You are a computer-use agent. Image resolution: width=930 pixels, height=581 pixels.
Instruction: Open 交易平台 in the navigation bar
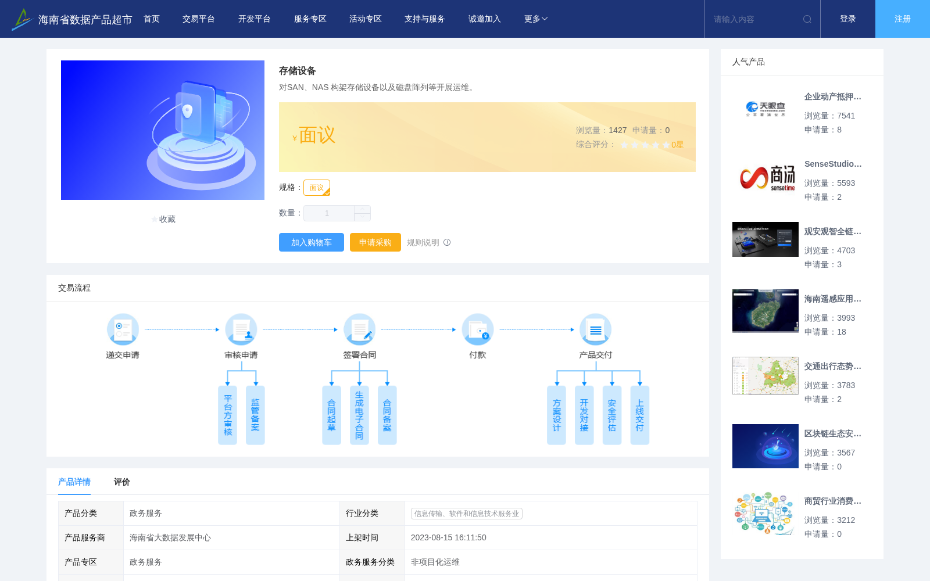199,19
